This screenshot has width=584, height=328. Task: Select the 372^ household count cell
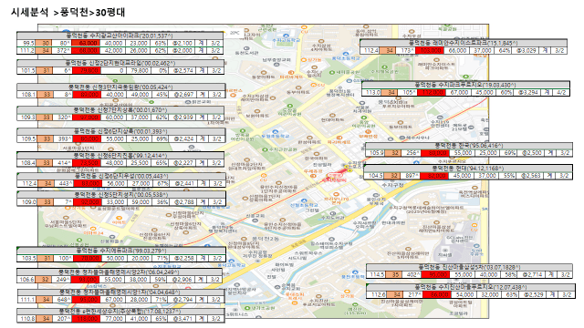coord(62,51)
